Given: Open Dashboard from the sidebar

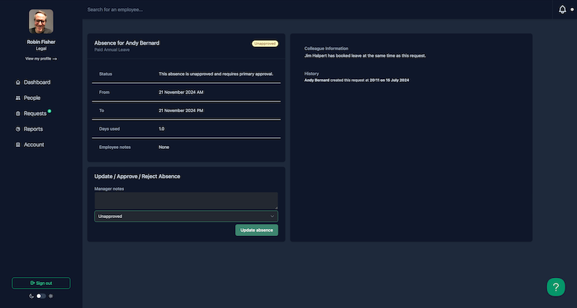Looking at the screenshot, I should point(38,82).
